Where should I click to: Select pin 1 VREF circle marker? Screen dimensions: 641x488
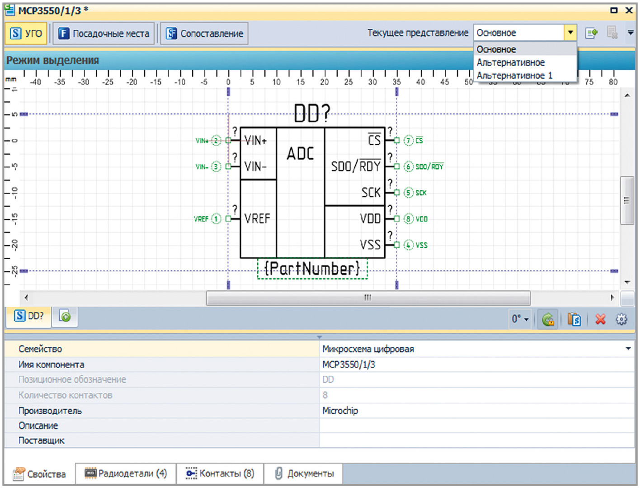coord(216,219)
